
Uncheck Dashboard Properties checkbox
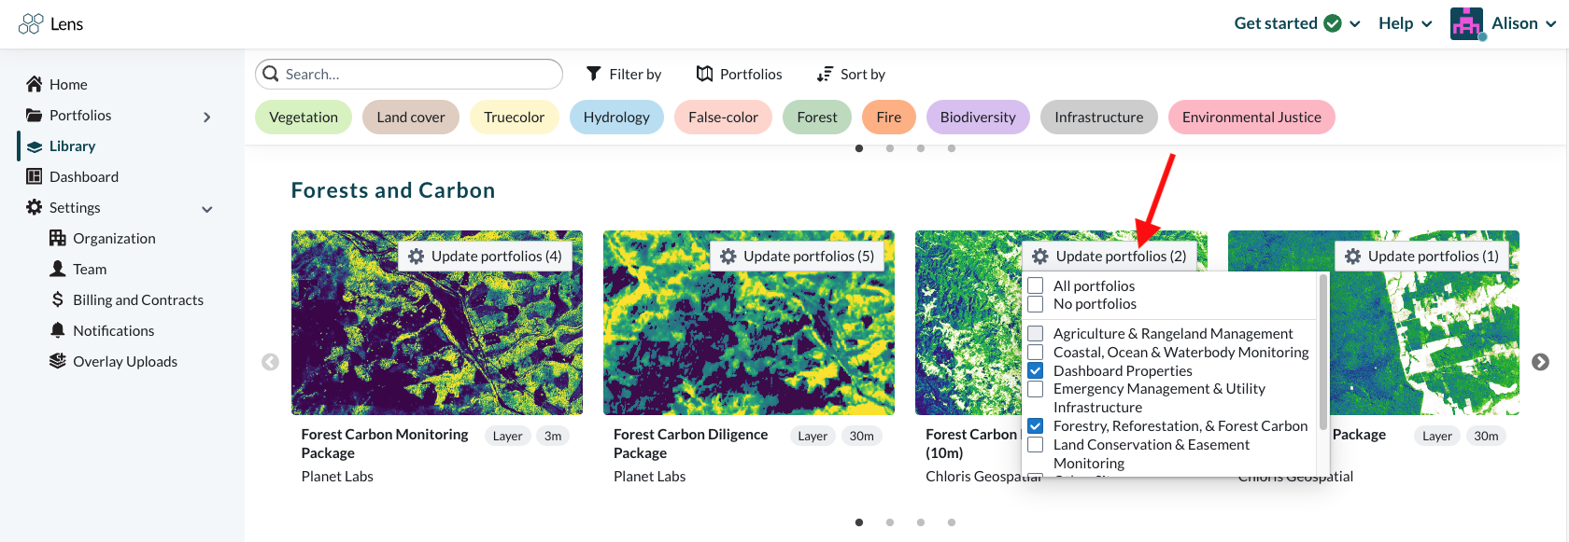(1035, 370)
